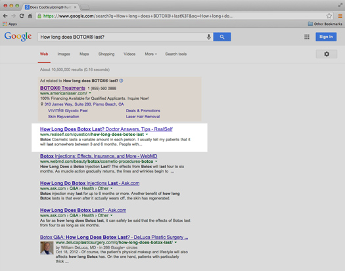Bookmark page with the star icon
This screenshot has width=345, height=271.
tap(329, 16)
